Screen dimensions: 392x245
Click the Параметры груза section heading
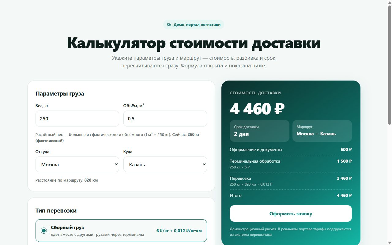[60, 94]
